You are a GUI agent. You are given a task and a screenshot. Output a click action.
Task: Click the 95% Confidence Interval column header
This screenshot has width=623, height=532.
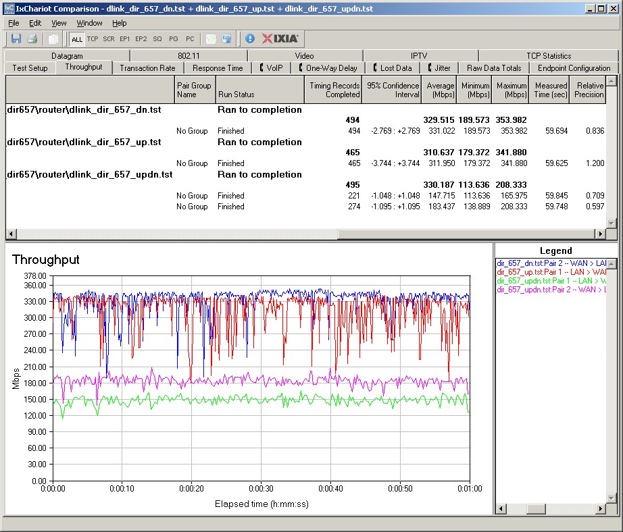click(391, 90)
